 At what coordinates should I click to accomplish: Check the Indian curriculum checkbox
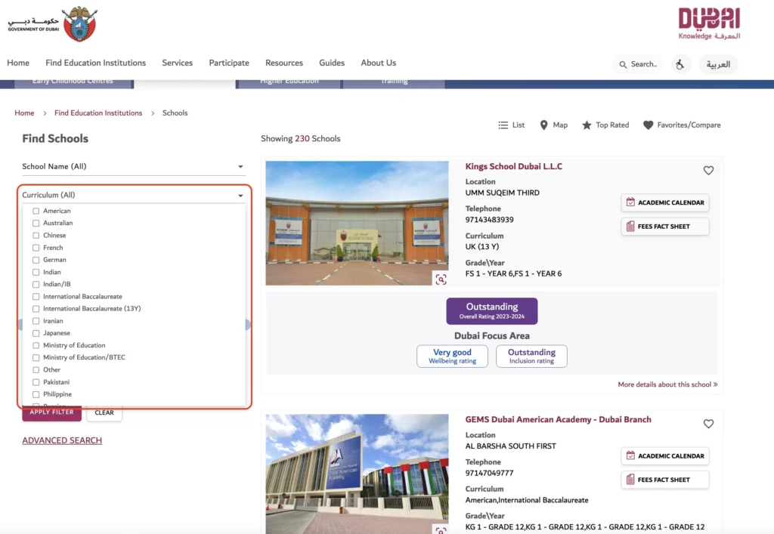[x=36, y=272]
